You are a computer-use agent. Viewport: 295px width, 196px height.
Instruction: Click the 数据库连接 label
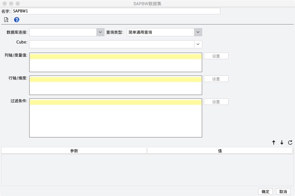click(17, 32)
